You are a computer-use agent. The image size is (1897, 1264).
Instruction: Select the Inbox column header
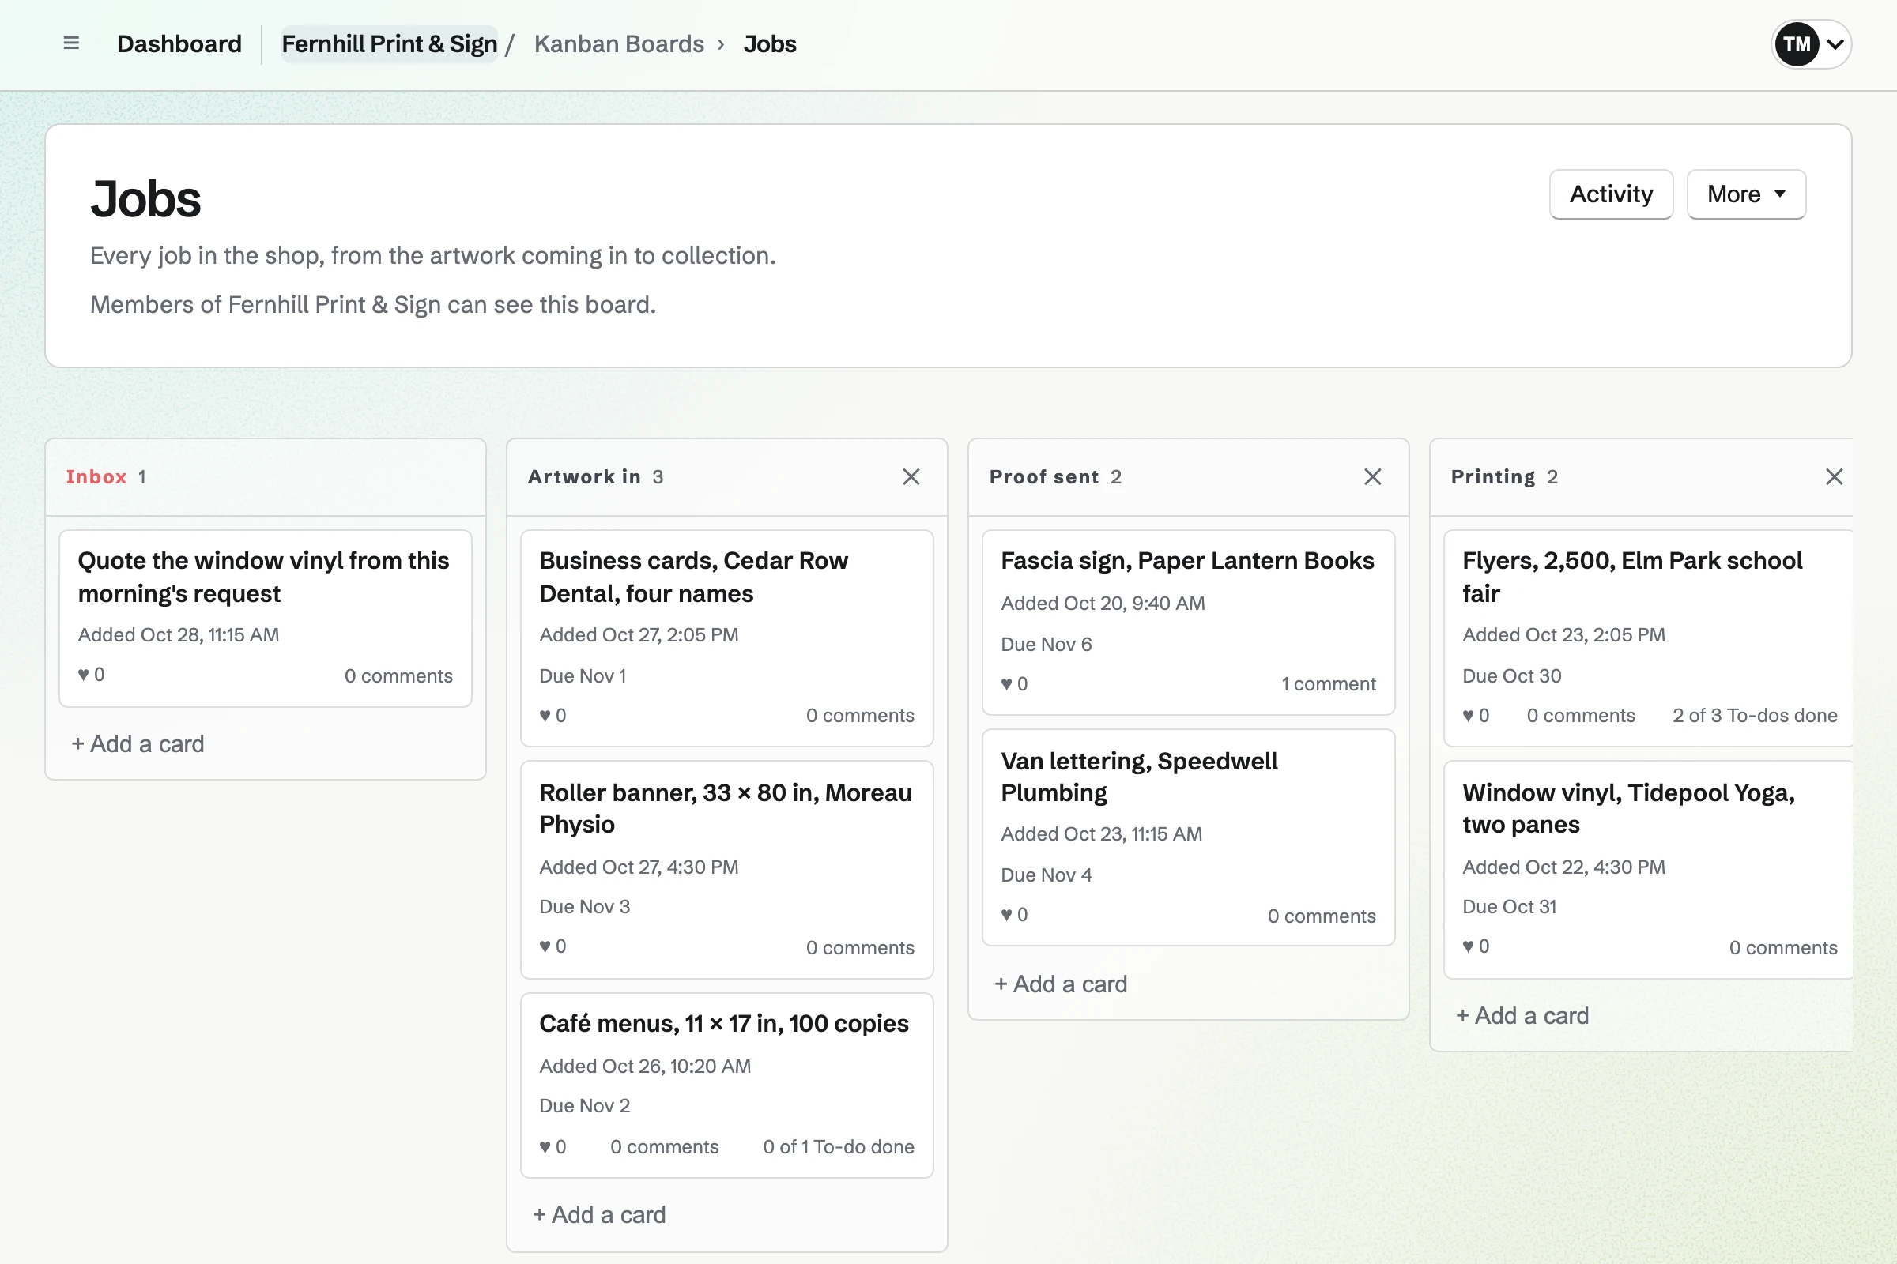[96, 476]
